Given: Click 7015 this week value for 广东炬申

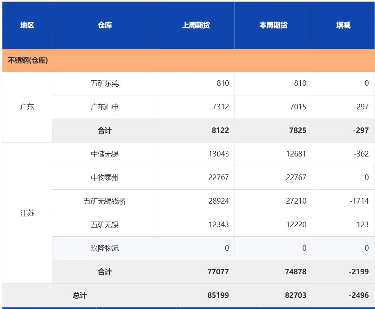Looking at the screenshot, I should (x=298, y=107).
